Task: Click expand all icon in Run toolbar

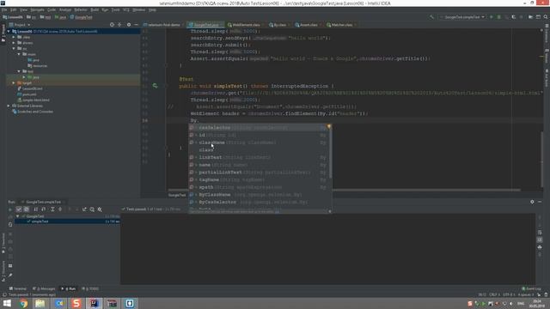Action: (52, 209)
